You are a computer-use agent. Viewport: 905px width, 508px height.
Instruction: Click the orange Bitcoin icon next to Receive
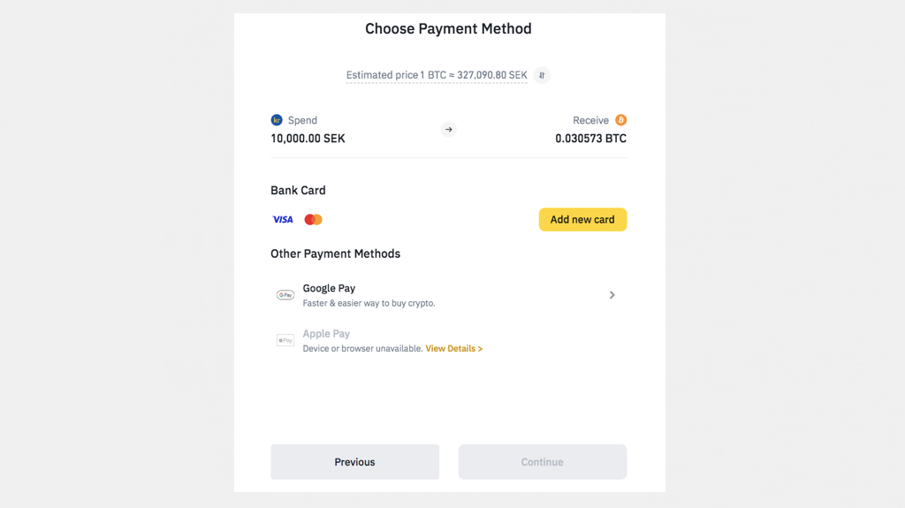(x=620, y=120)
